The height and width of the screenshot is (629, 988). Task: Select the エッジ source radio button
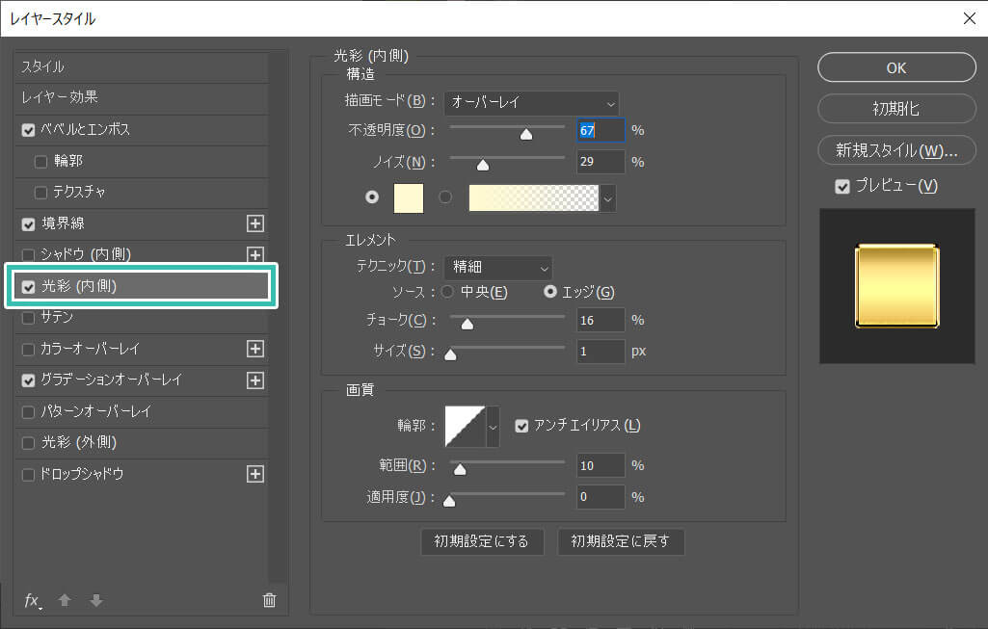coord(550,292)
